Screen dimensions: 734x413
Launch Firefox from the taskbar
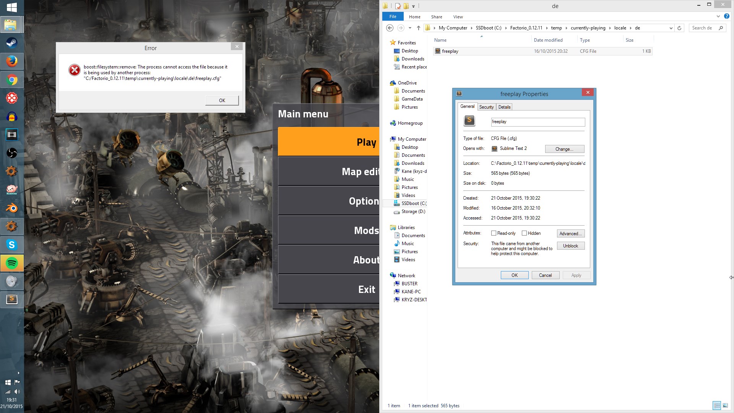coord(11,61)
